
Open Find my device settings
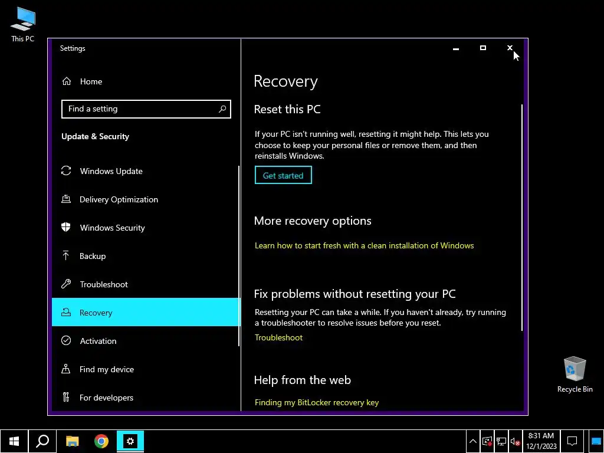click(146, 369)
